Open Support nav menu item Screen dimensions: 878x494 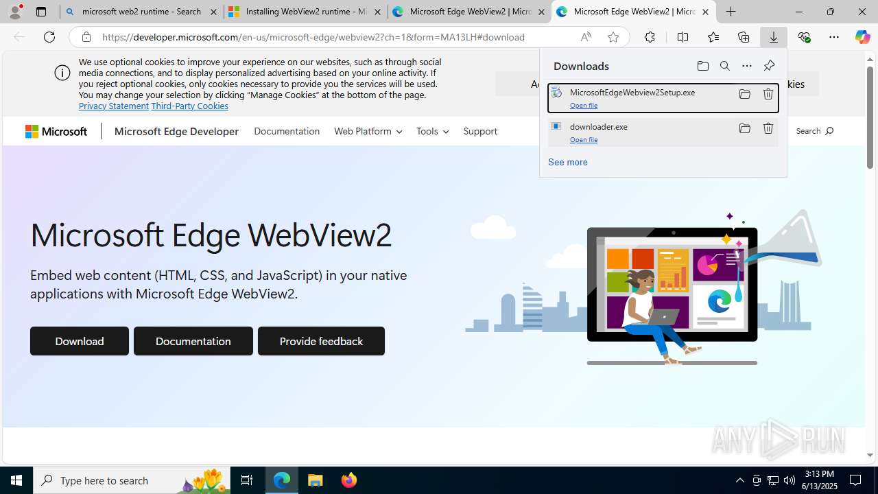(x=480, y=131)
